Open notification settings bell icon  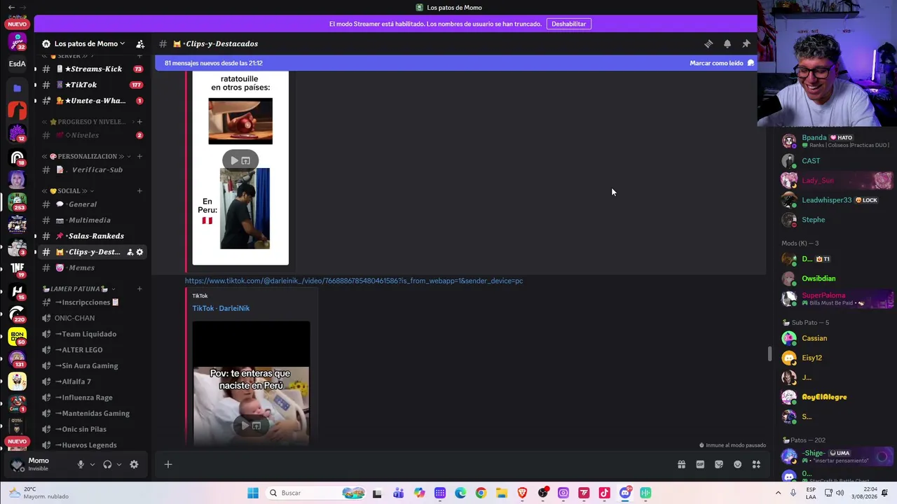(x=727, y=43)
